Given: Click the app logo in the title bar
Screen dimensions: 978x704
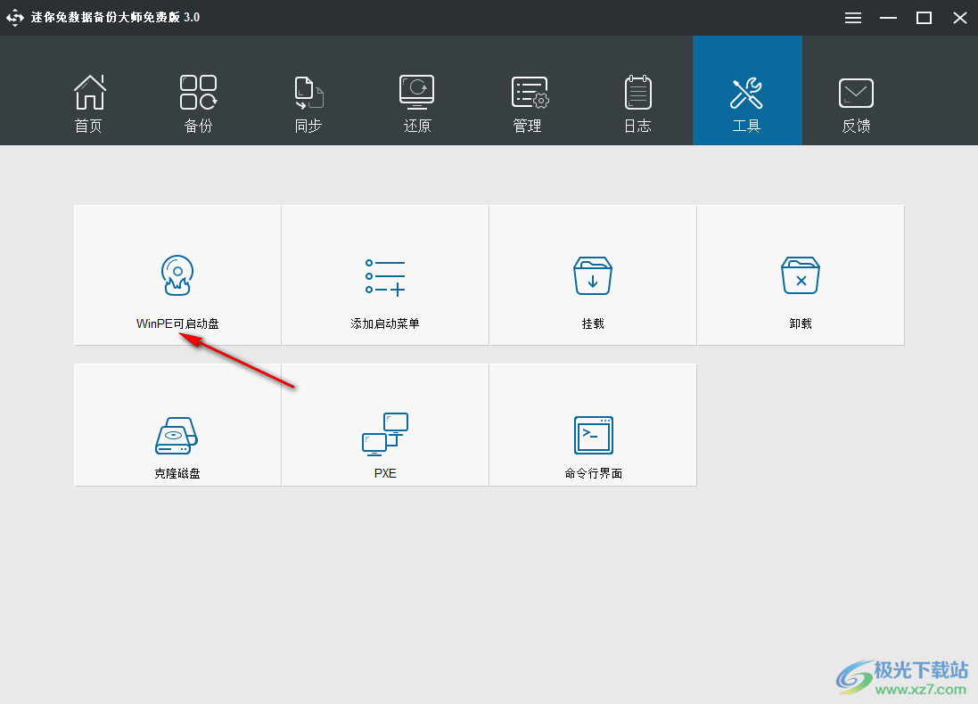Looking at the screenshot, I should point(13,17).
